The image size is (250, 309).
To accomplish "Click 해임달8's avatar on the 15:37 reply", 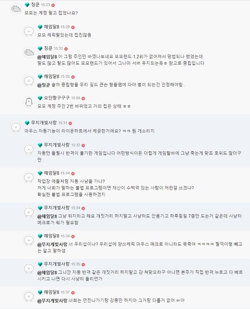I will 29,296.
